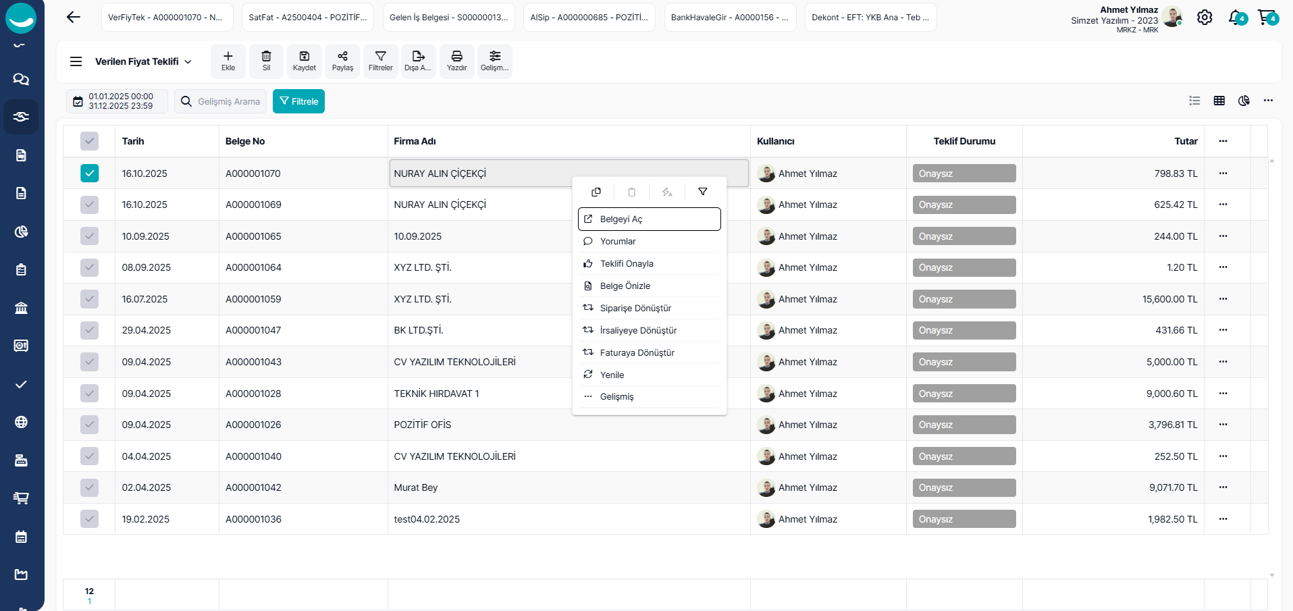
Task: Switch to the SatFat - A2500404 tab
Action: click(x=308, y=18)
